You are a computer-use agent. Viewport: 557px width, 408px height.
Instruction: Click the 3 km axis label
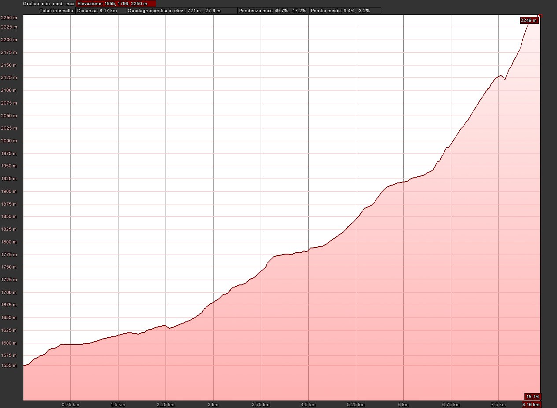[213, 404]
